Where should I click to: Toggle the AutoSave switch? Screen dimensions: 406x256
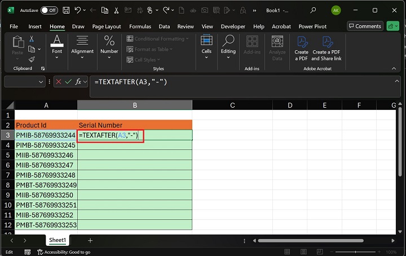[49, 10]
